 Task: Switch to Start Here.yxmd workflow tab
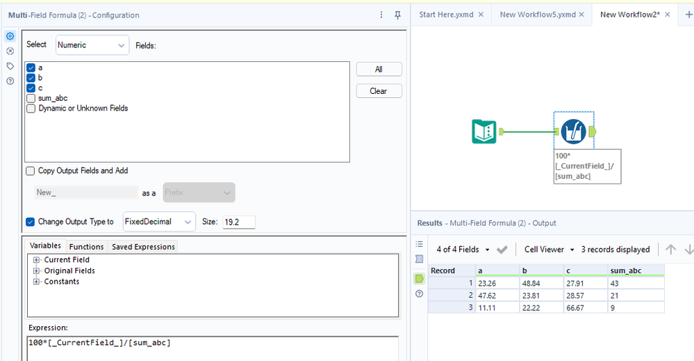coord(446,15)
